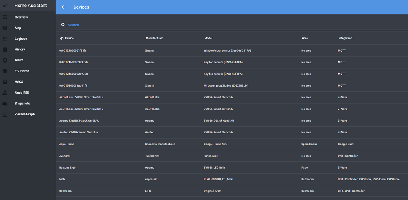Click the Overview grid icon
The image size is (408, 200).
(x=5, y=17)
